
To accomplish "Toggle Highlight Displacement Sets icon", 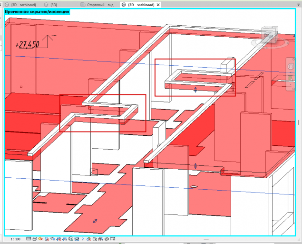I will click(x=107, y=239).
